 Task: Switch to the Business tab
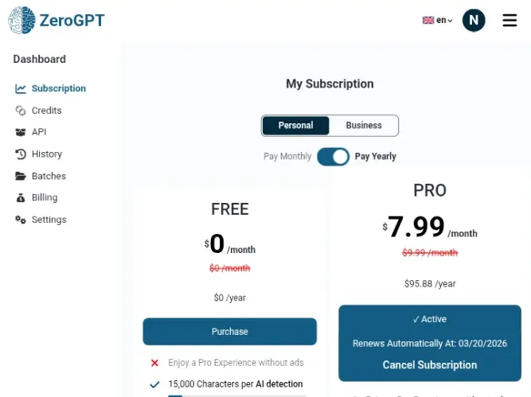364,126
